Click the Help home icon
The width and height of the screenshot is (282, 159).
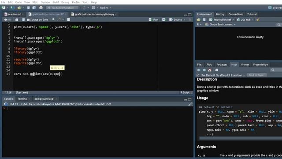pyautogui.click(x=210, y=70)
